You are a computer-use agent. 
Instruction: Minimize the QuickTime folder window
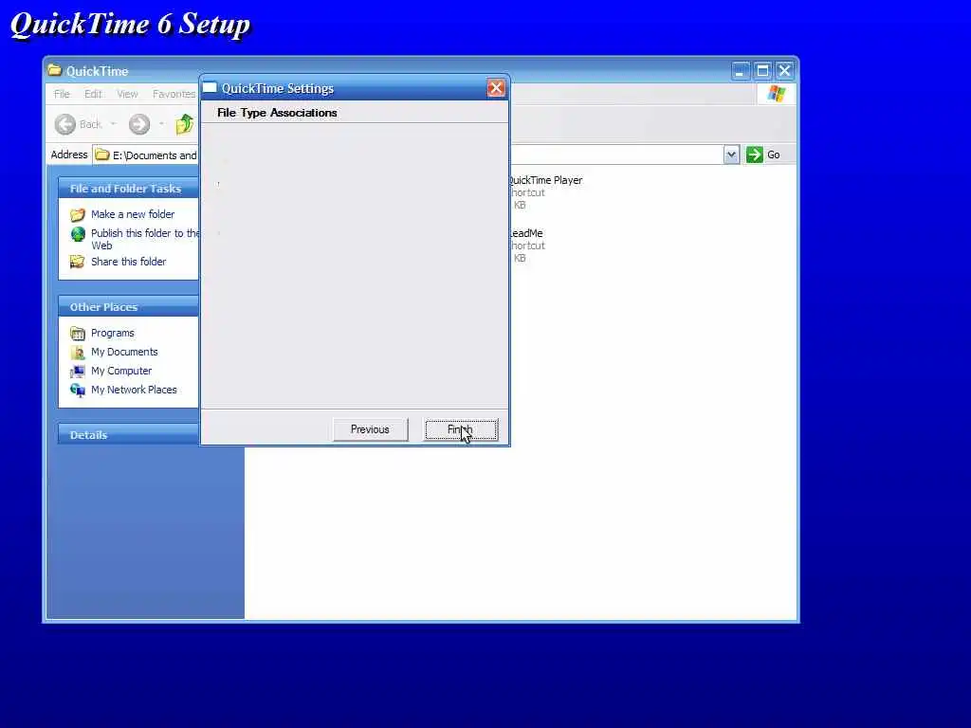click(x=740, y=71)
